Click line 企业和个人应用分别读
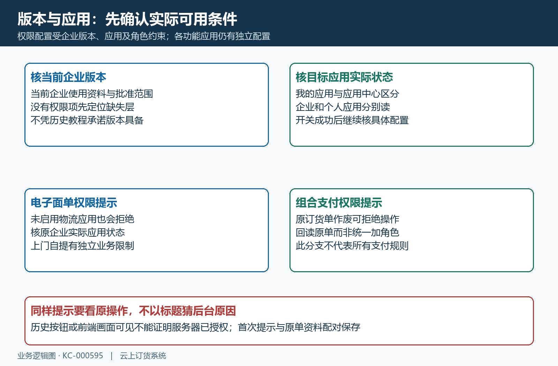Image resolution: width=558 pixels, height=366 pixels. 343,107
